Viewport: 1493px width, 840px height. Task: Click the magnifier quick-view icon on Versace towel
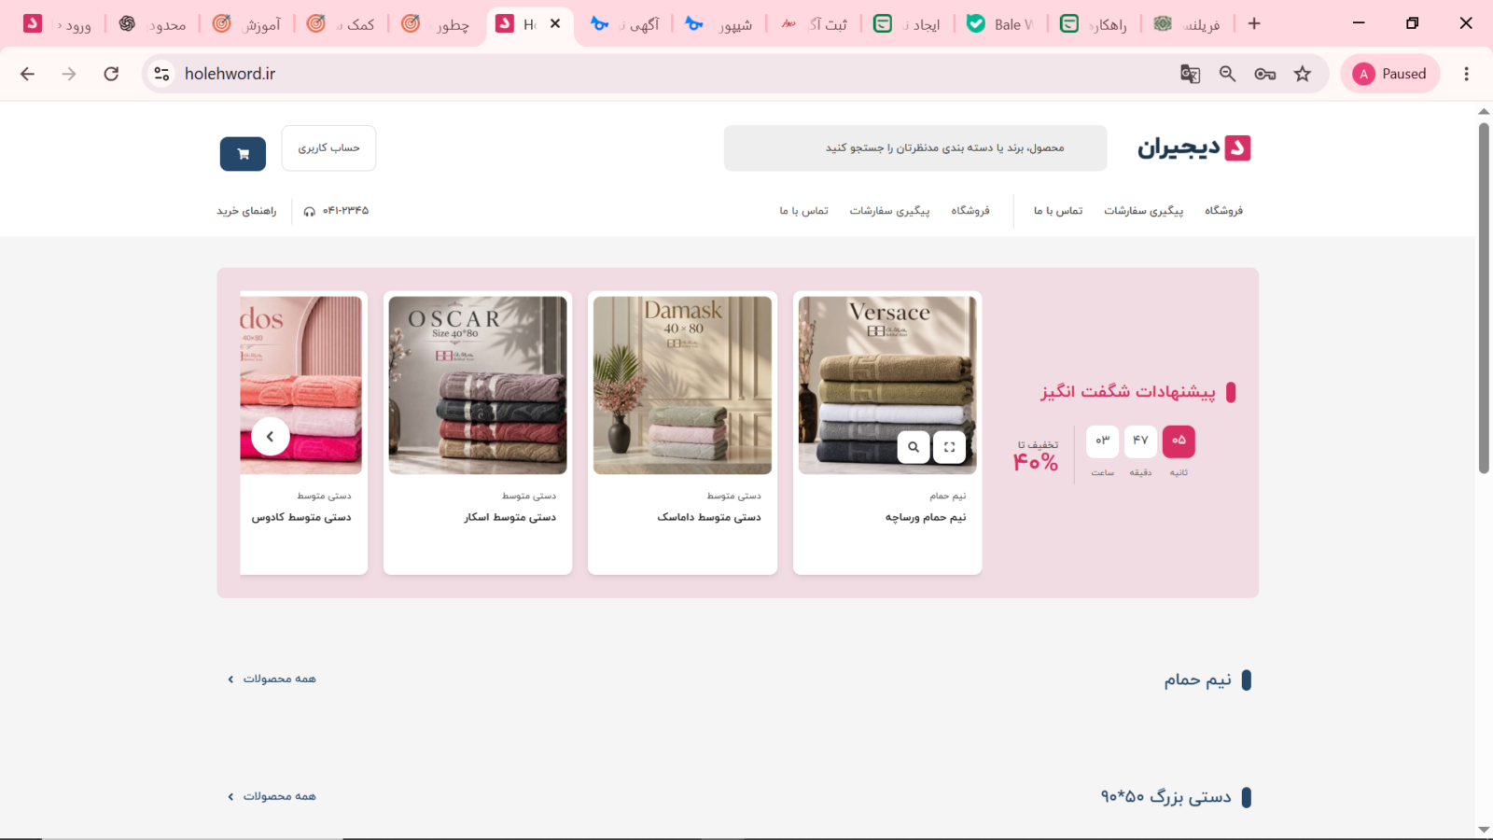(x=914, y=447)
